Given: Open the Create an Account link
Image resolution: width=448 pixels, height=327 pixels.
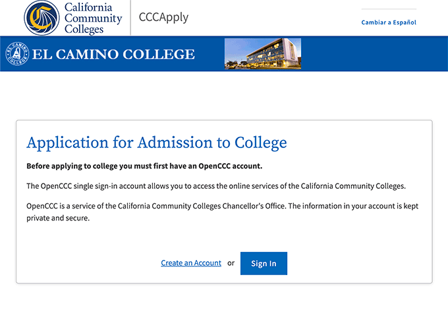Looking at the screenshot, I should 191,263.
